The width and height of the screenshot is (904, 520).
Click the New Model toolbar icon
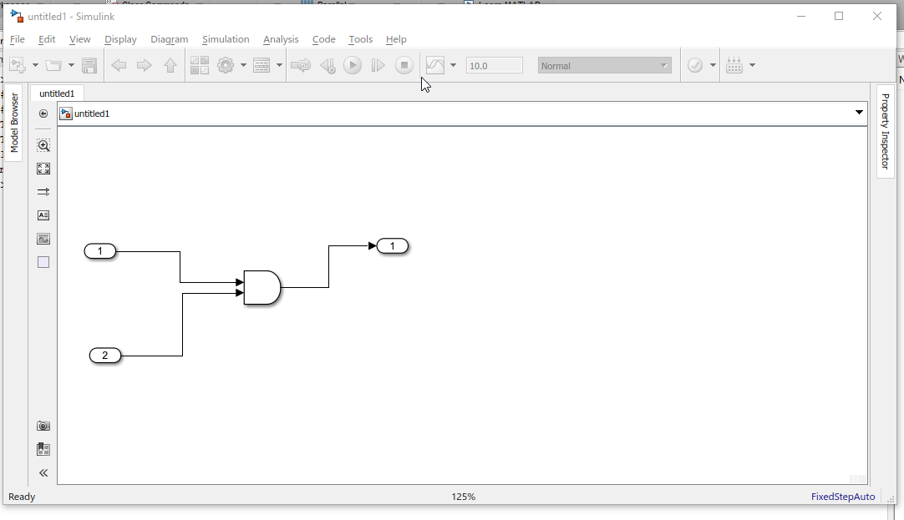(x=18, y=65)
